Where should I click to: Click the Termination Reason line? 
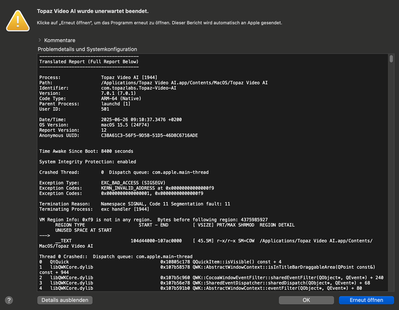click(135, 204)
